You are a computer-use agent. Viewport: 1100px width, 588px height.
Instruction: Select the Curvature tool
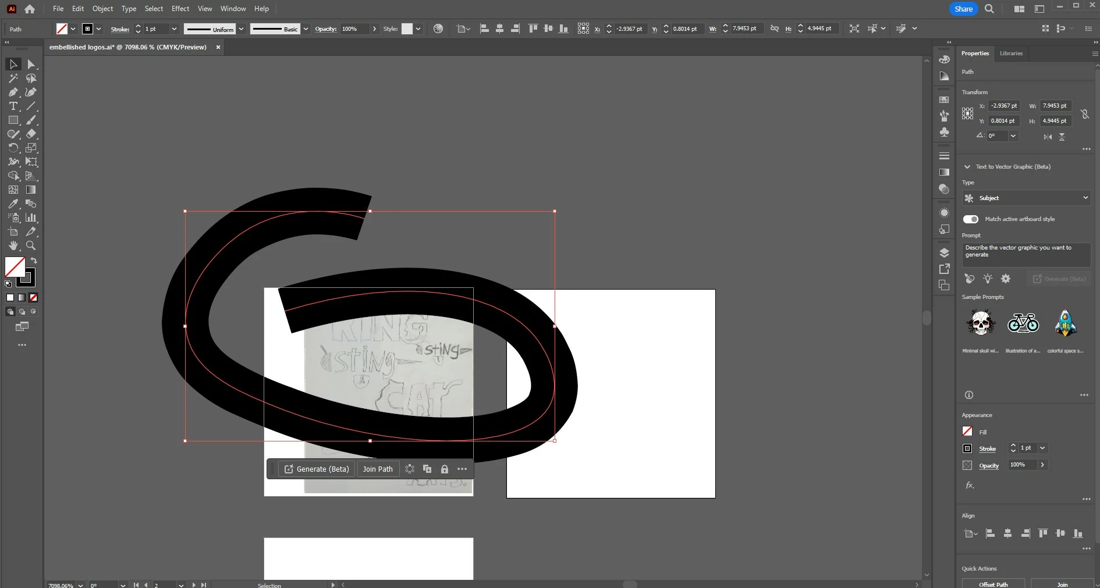pyautogui.click(x=31, y=92)
